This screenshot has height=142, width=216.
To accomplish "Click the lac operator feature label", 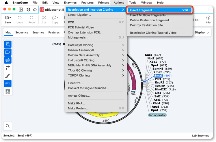I will click(x=157, y=115).
